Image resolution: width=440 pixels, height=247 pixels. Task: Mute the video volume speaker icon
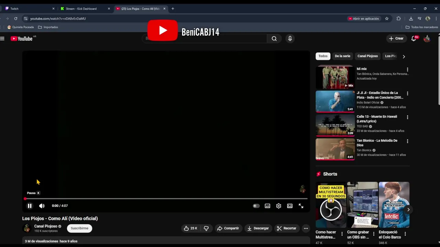(x=42, y=206)
